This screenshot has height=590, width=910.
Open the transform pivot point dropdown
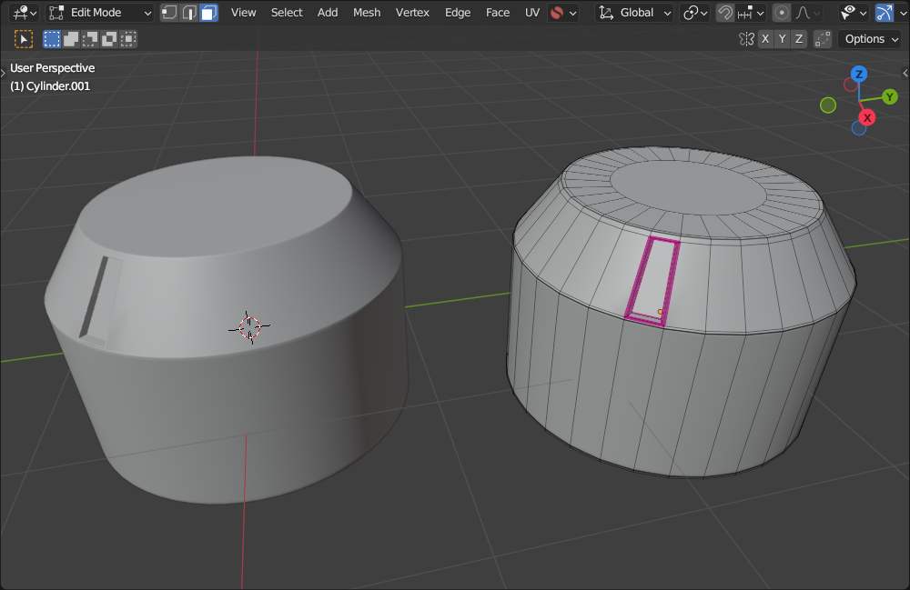click(694, 12)
